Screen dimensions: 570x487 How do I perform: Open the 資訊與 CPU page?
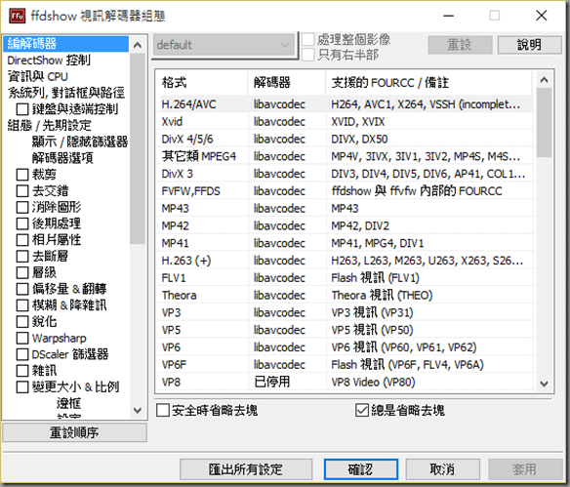tap(38, 77)
